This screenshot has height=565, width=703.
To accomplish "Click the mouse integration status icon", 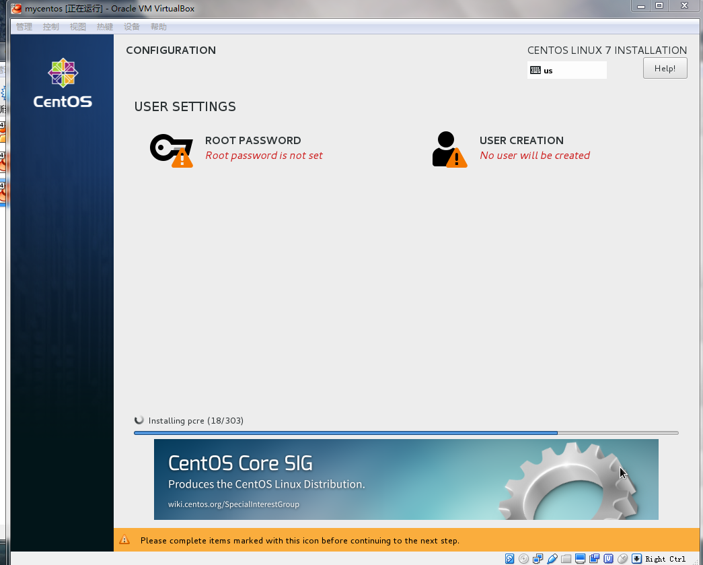I will [x=623, y=559].
